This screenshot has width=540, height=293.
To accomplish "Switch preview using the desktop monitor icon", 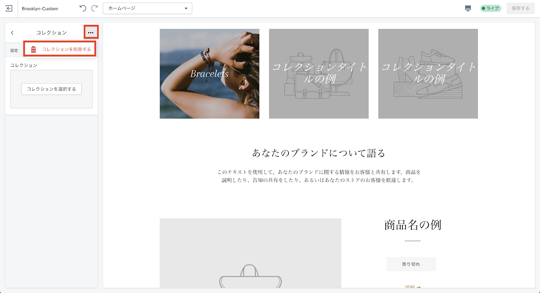I will (468, 8).
